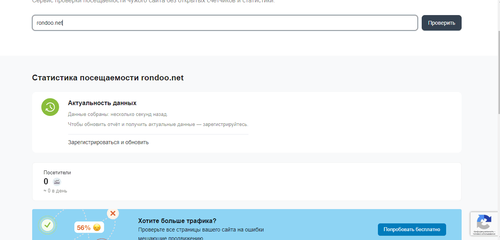The image size is (500, 240).
Task: Click the red X icon in banner
Action: point(113,213)
